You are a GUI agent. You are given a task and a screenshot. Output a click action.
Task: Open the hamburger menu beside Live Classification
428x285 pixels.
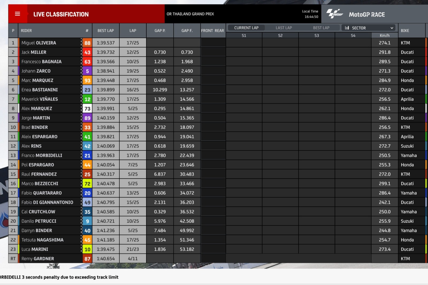pos(17,14)
